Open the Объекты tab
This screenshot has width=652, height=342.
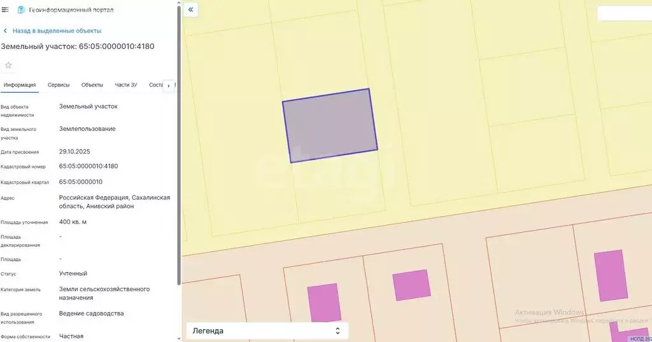[92, 85]
